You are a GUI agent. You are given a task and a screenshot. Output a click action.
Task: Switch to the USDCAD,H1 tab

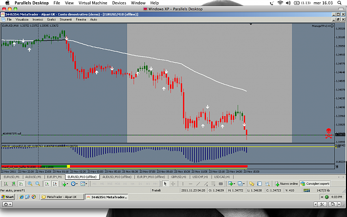(x=222, y=177)
